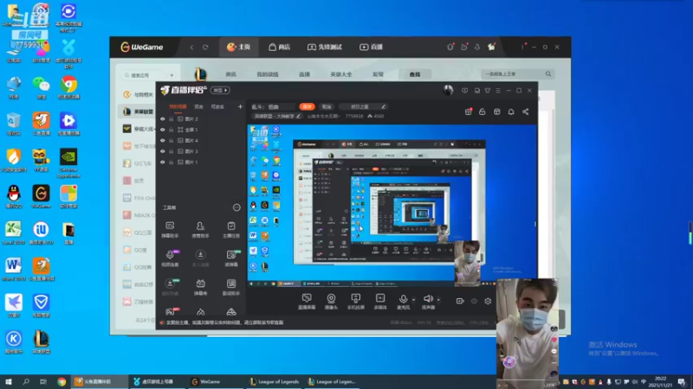
Task: Add a new scene with plus icon
Action: 240,106
